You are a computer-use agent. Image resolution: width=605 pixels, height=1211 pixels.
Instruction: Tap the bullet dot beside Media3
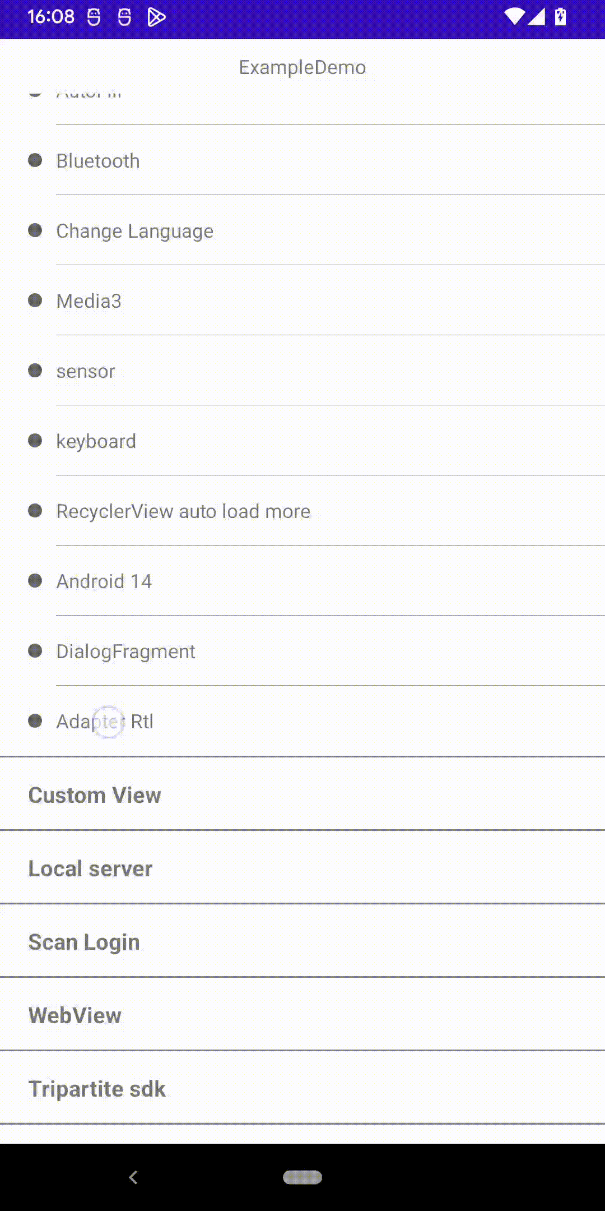click(x=35, y=301)
